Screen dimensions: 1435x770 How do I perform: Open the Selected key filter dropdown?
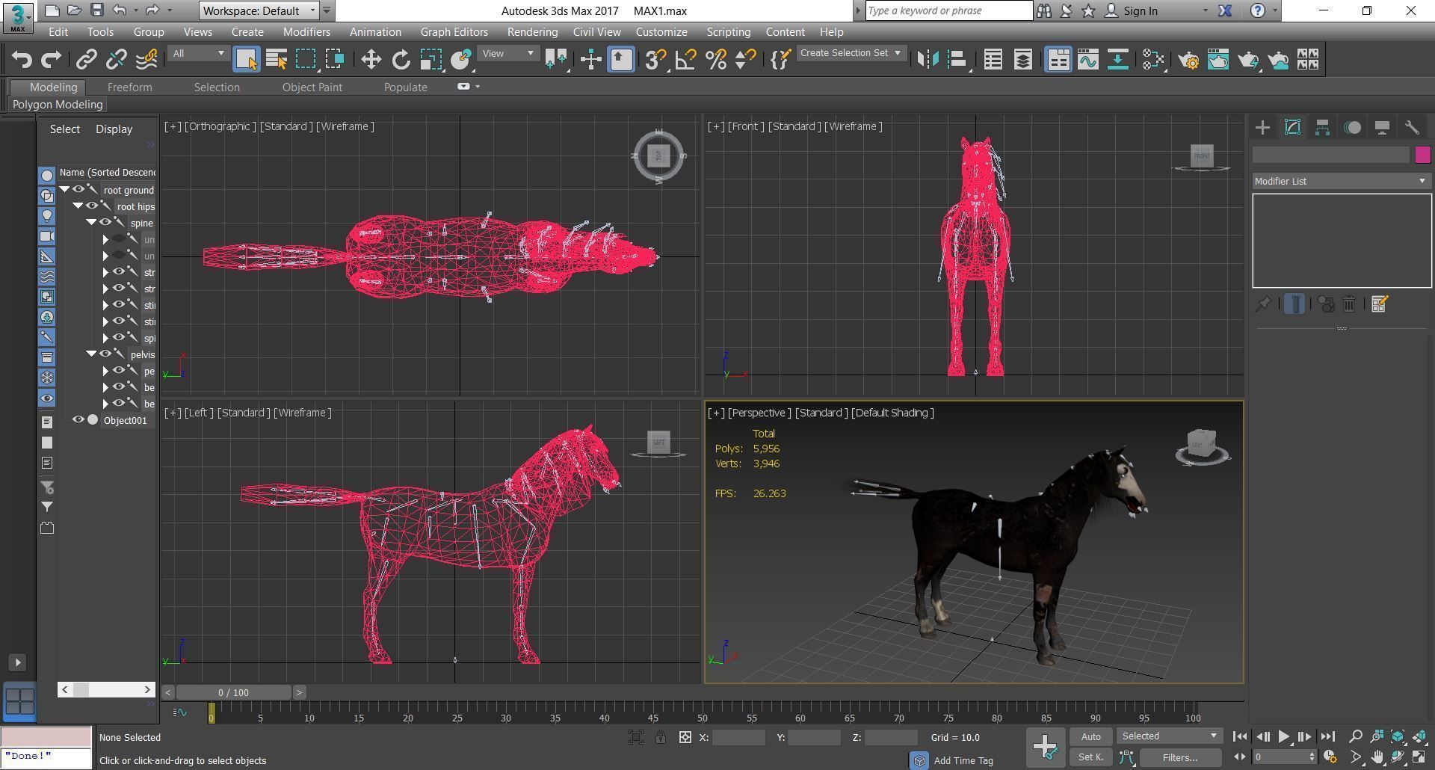click(x=1170, y=736)
